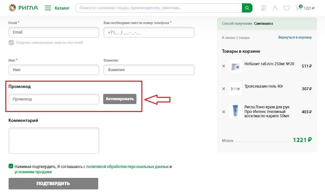
Task: Open favorites heart icon
Action: (287, 8)
